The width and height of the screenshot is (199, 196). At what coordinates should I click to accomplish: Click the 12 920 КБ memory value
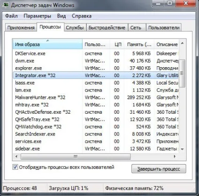140,119
